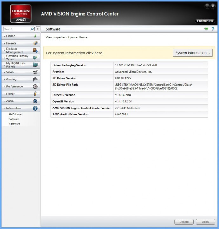Image resolution: width=219 pixels, height=229 pixels.
Task: Click AMD VISION Engine Control Center Version label
Action: coord(82,108)
